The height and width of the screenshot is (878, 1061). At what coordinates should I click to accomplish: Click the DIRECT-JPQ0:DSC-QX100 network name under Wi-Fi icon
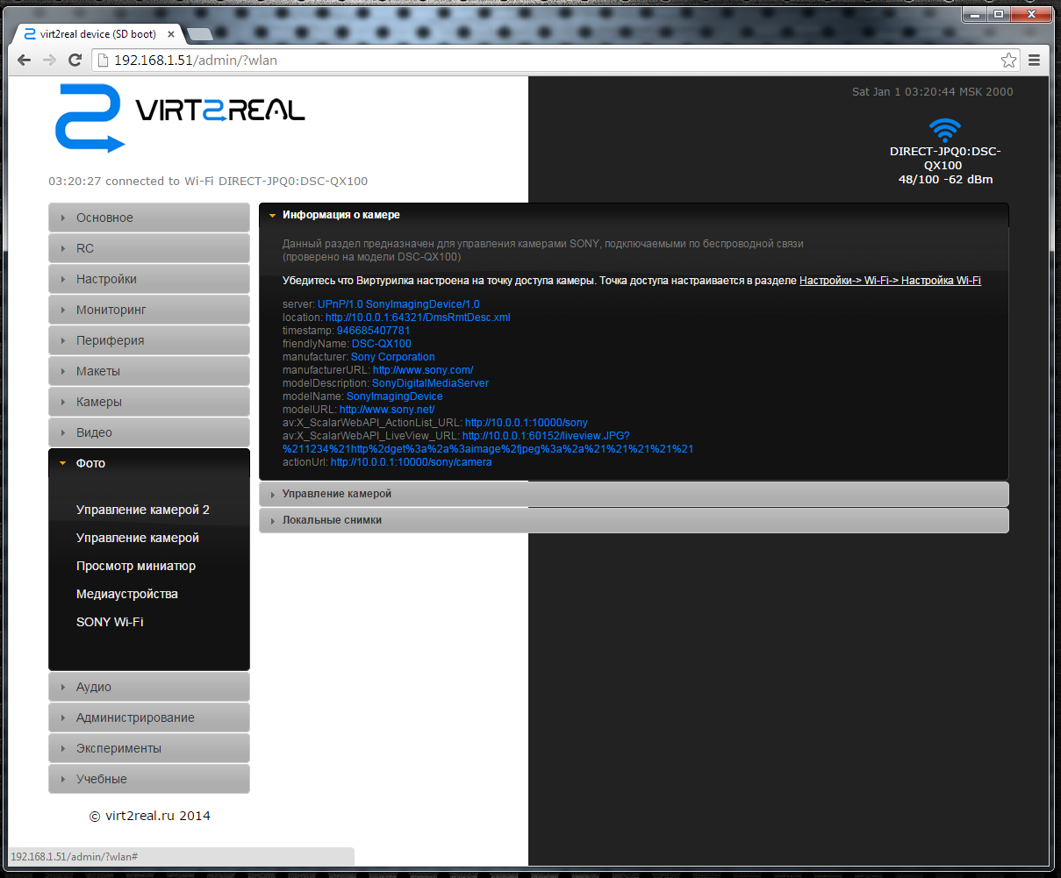coord(945,158)
